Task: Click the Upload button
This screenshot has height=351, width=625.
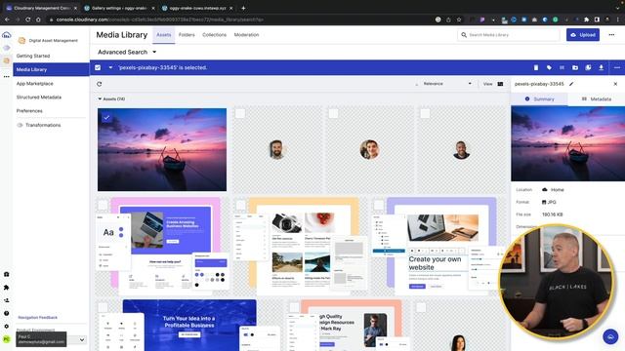Action: point(583,35)
